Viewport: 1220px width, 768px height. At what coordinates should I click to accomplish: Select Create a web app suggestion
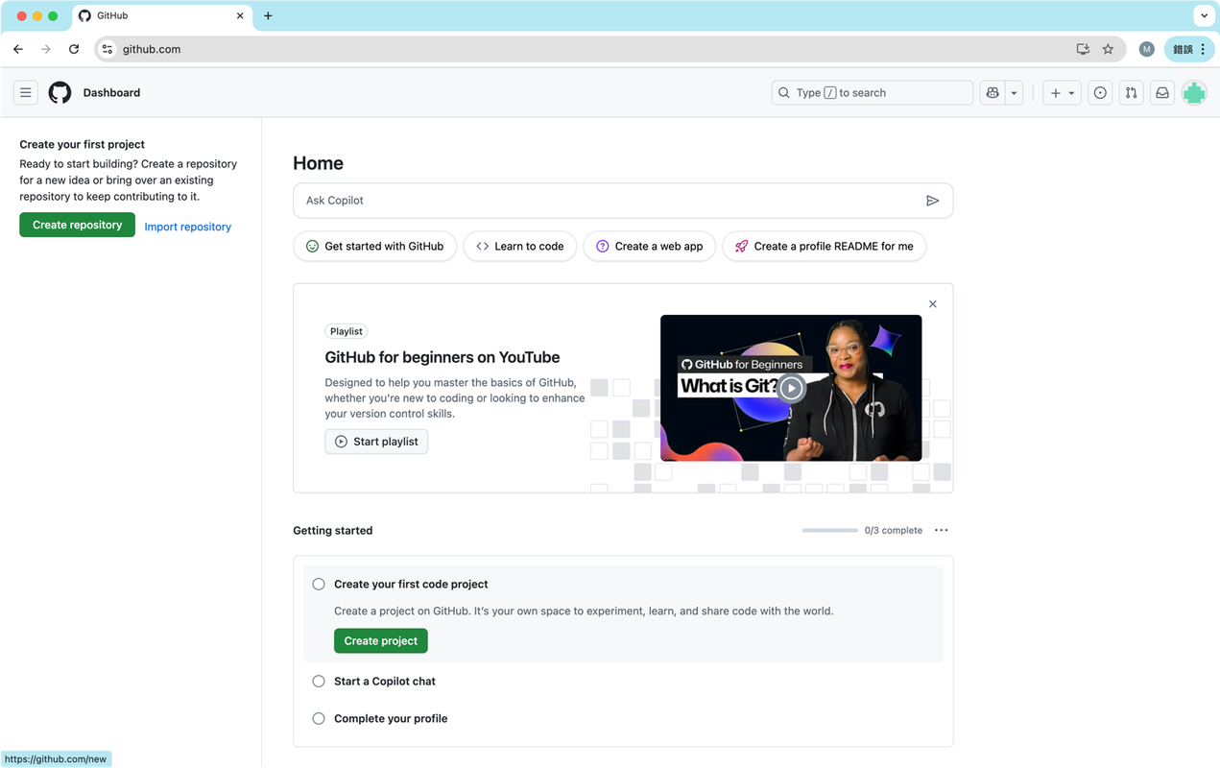coord(650,247)
